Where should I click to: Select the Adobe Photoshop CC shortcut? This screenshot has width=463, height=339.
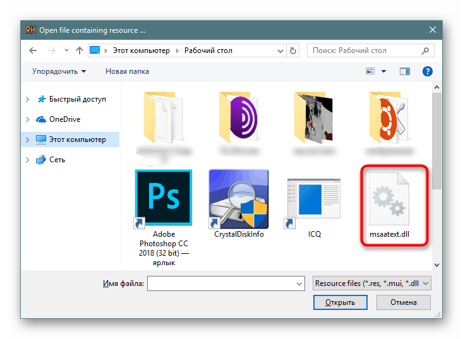(x=164, y=198)
